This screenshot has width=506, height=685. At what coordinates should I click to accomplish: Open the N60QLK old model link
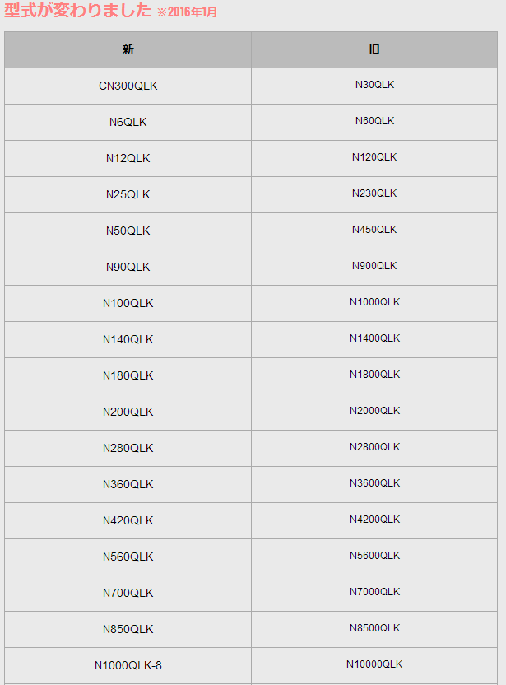click(x=374, y=121)
